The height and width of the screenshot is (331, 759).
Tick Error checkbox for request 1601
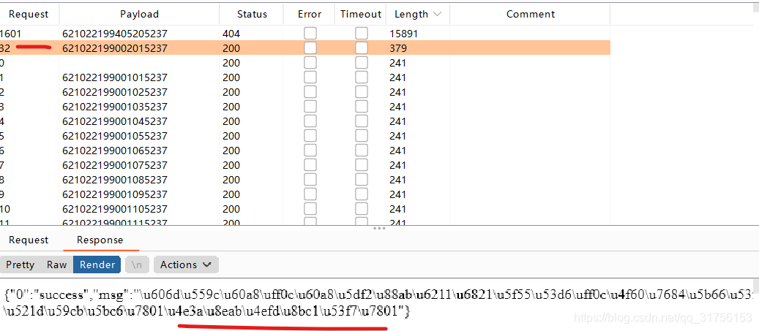(310, 34)
